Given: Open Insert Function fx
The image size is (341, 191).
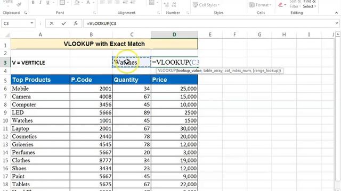Looking at the screenshot, I should click(x=76, y=23).
